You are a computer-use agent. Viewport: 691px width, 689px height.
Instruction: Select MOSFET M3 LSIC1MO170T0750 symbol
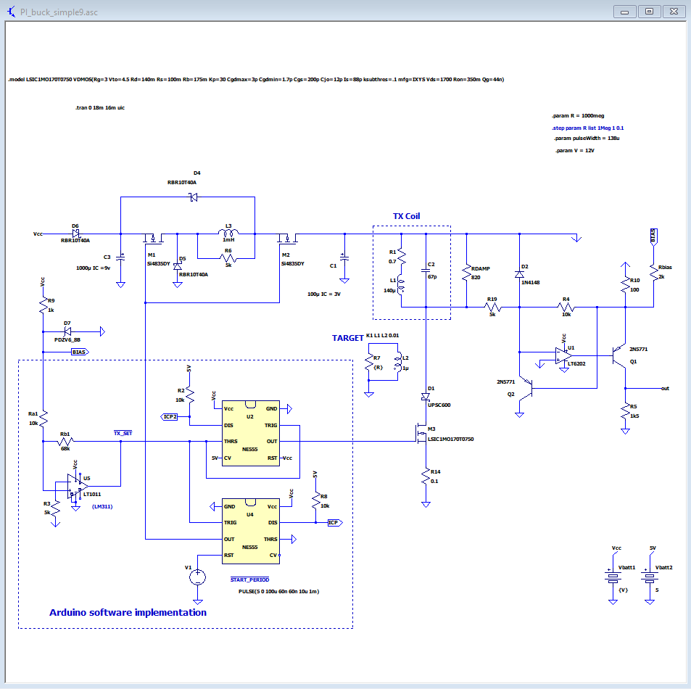click(422, 433)
